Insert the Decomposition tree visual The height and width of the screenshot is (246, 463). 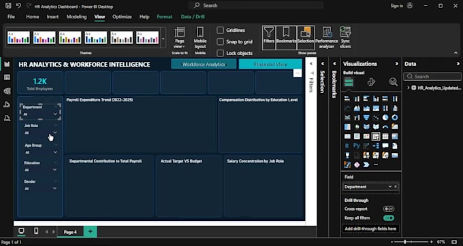click(376, 146)
